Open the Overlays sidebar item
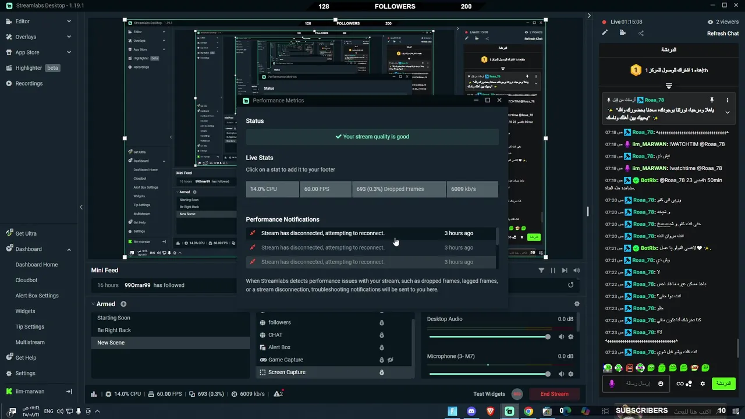Image resolution: width=745 pixels, height=419 pixels. [x=25, y=37]
